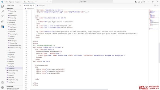Open editor more actions ellipsis
The height and width of the screenshot is (90, 160).
(x=158, y=5)
